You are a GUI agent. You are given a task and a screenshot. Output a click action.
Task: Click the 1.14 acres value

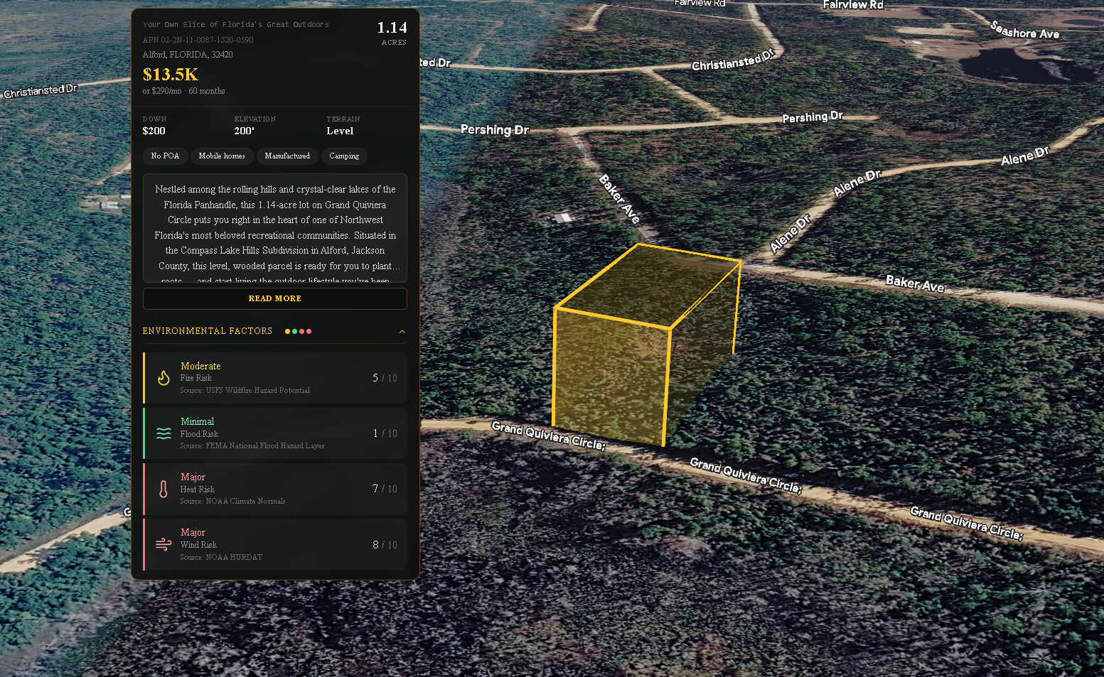click(392, 28)
